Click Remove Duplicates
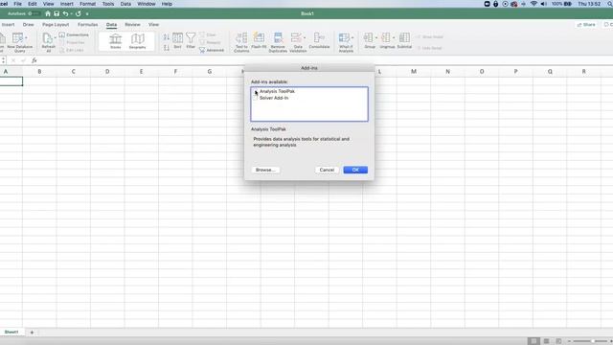613x345 pixels. click(278, 42)
